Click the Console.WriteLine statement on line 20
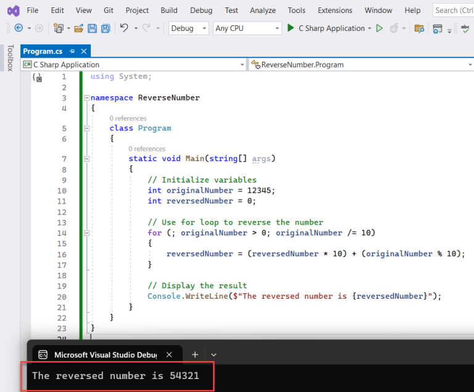This screenshot has width=474, height=392. [294, 296]
